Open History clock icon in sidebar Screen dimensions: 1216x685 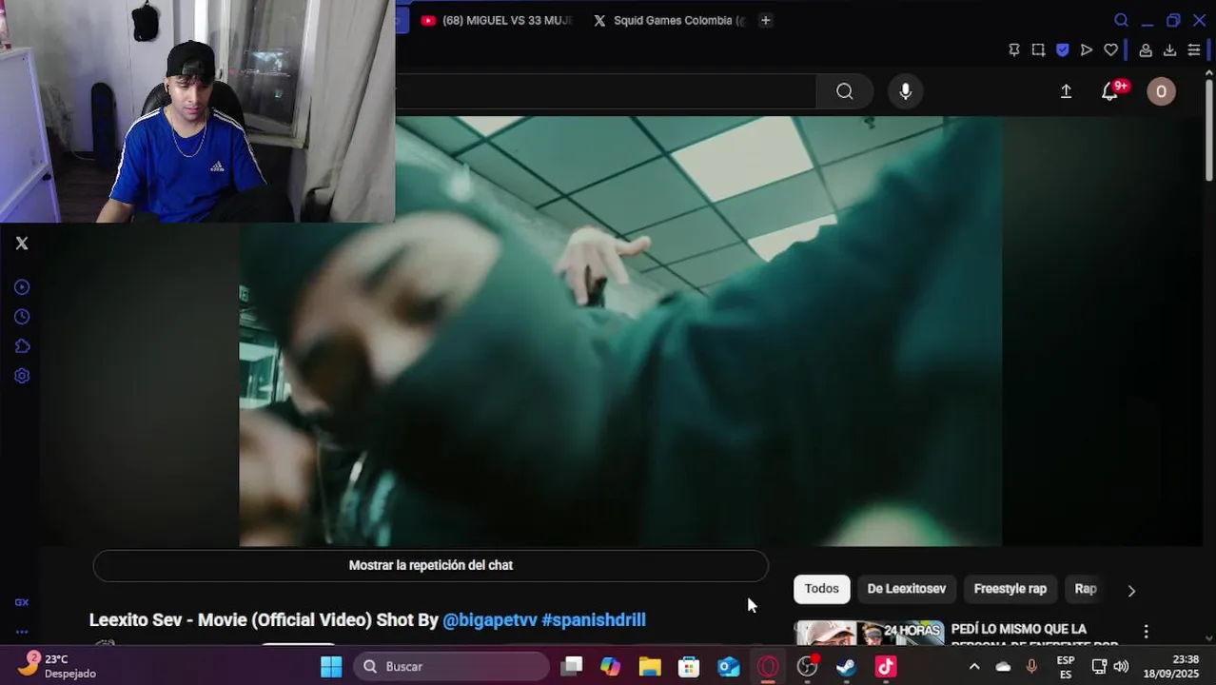point(22,317)
